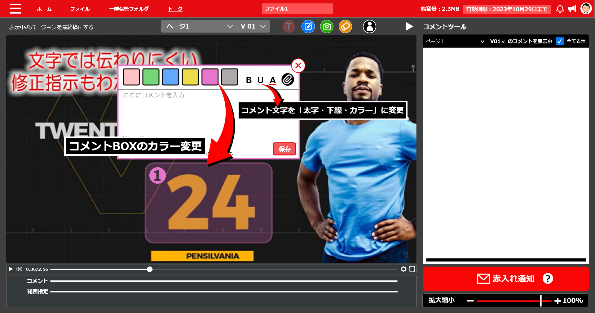Zoom in with plus button
The image size is (595, 313).
[x=558, y=301]
